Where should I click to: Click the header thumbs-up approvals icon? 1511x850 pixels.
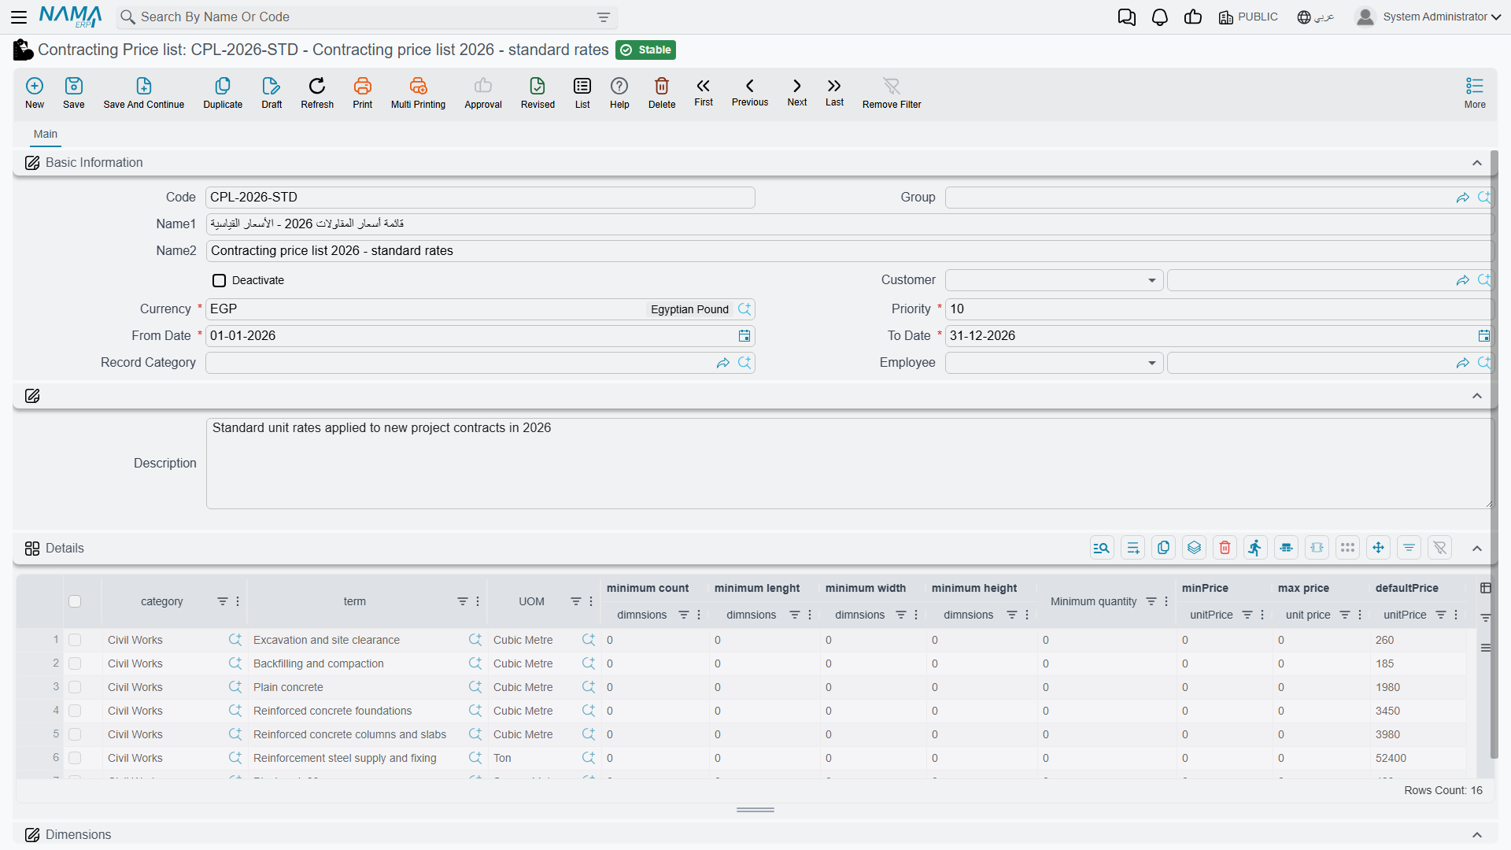click(1193, 17)
